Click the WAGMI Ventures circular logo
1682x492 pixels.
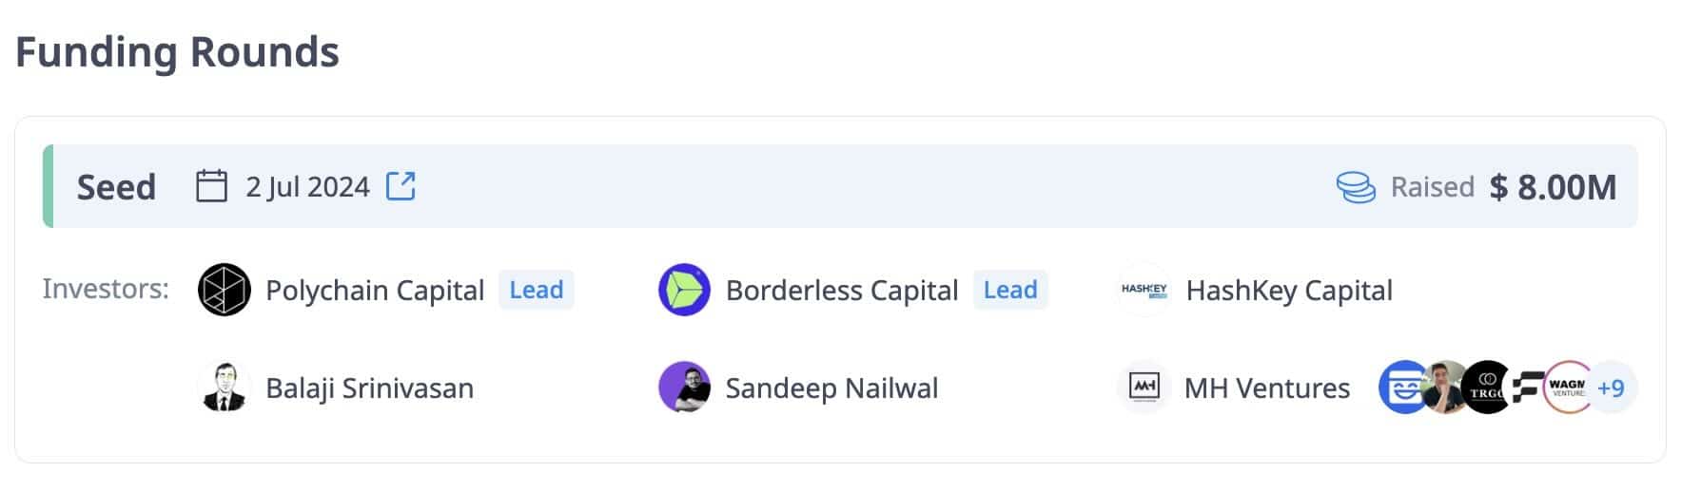click(x=1566, y=388)
